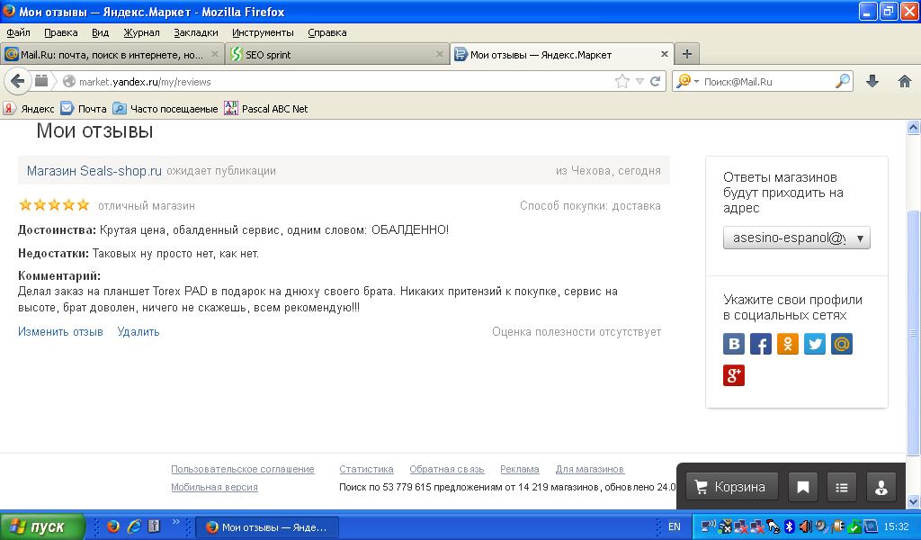The width and height of the screenshot is (921, 540).
Task: Open the Мобильная версия link
Action: pos(214,487)
